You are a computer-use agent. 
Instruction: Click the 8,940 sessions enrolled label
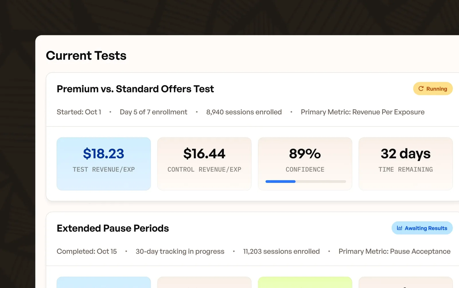(244, 112)
